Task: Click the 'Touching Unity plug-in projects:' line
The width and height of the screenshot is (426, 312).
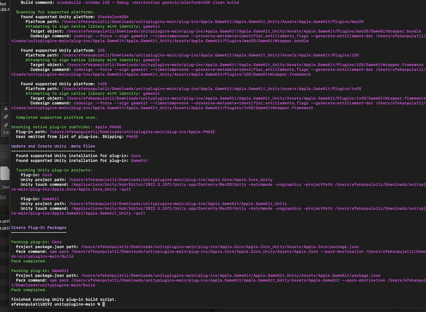Action: 54,170
